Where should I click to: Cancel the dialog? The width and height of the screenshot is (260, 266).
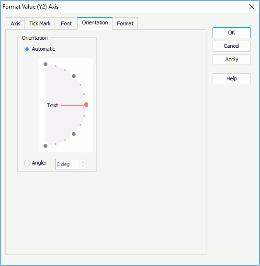232,46
